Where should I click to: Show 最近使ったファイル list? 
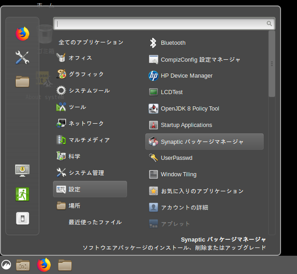90,222
